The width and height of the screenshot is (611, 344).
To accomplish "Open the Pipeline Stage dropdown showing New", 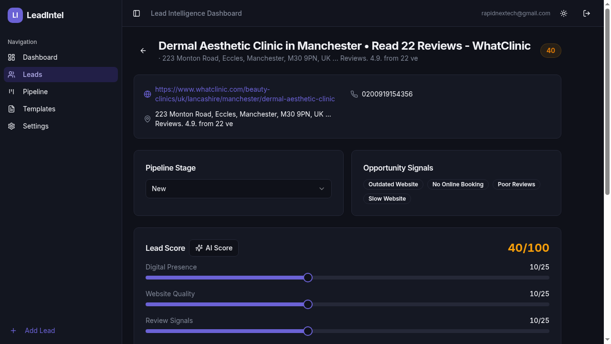I will click(239, 189).
